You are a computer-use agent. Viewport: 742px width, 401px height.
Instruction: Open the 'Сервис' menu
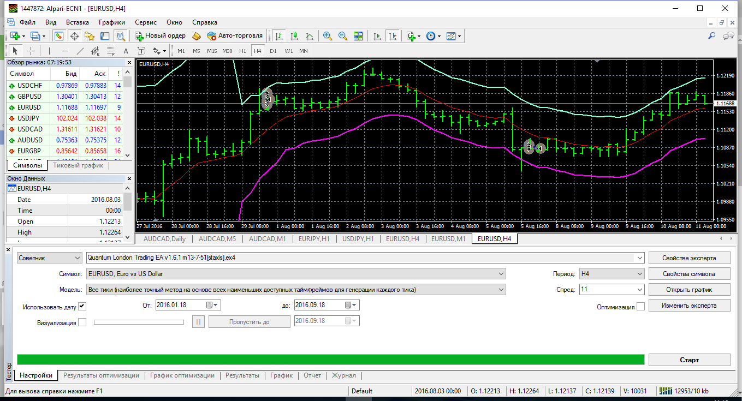pos(146,22)
